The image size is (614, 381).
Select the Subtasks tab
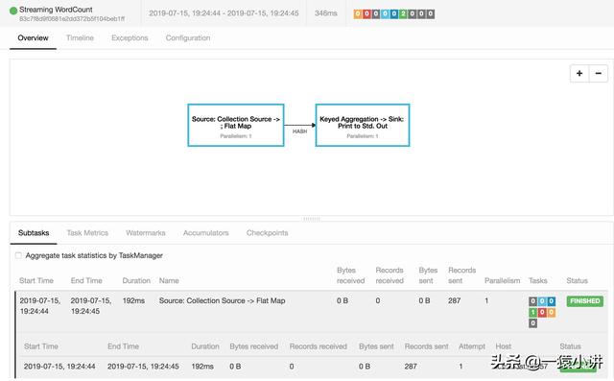click(x=34, y=232)
